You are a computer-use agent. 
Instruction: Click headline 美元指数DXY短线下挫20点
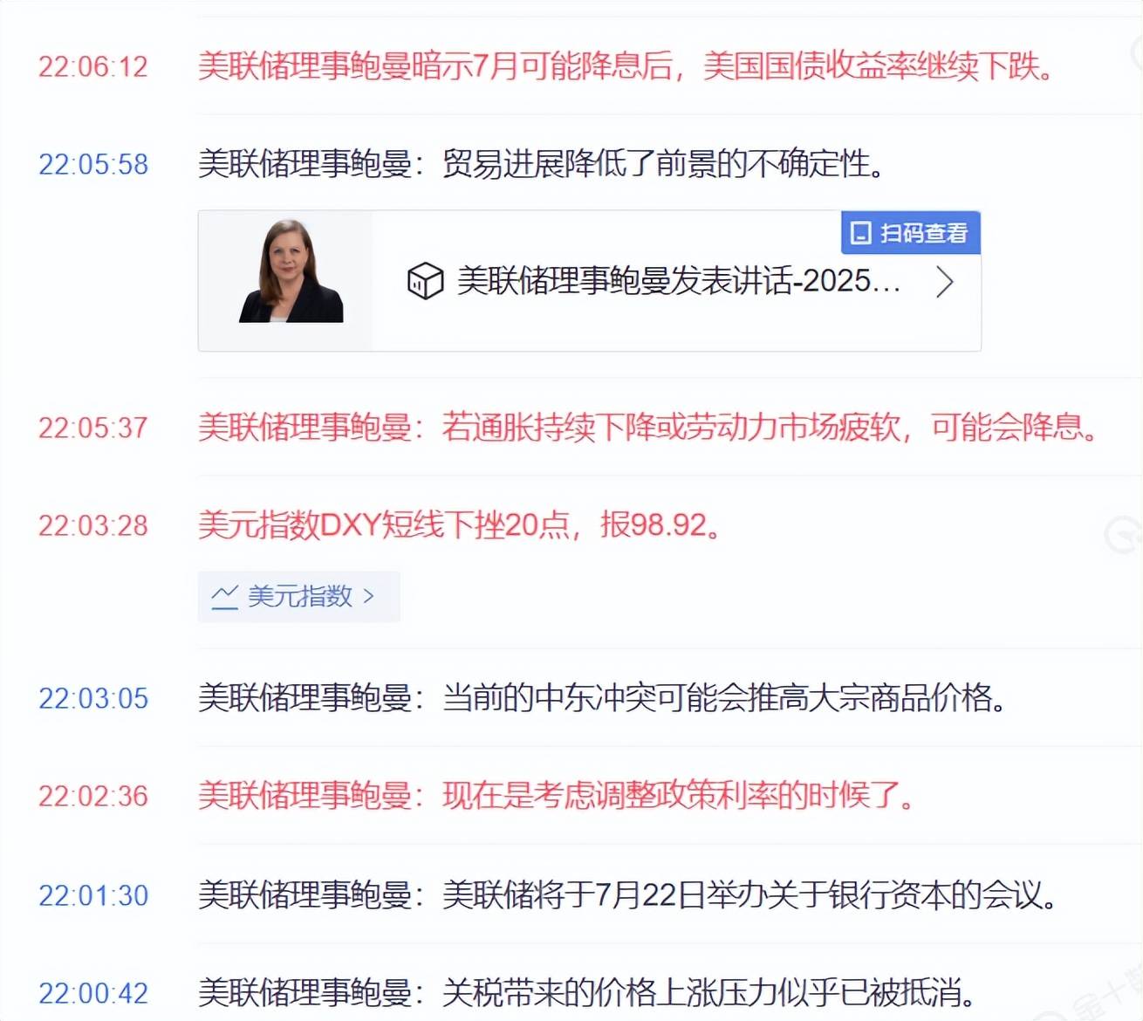460,525
